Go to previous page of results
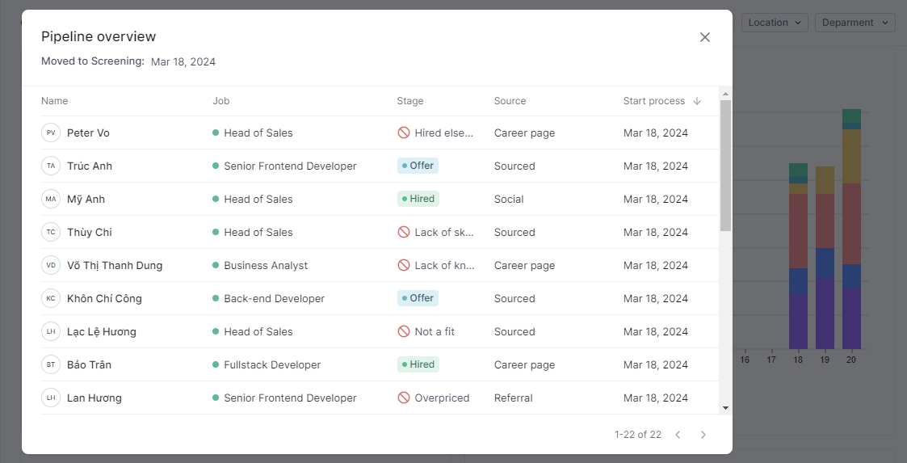 point(678,435)
